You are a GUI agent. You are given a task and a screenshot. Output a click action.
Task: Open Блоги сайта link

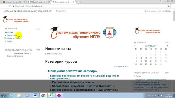[12, 35]
